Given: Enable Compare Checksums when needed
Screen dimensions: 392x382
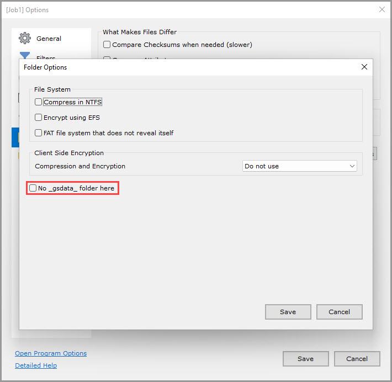Looking at the screenshot, I should [107, 45].
